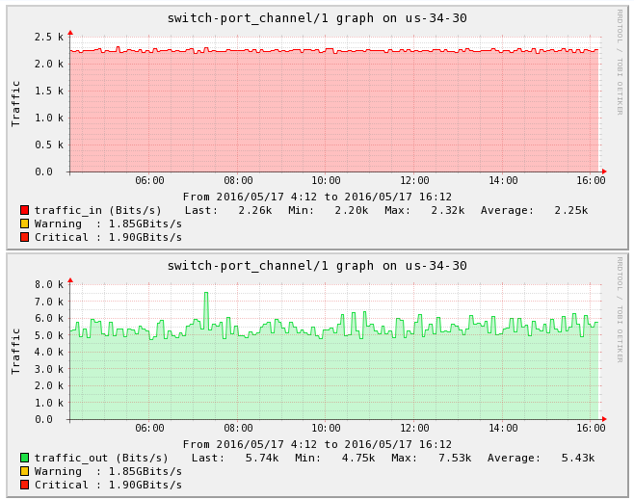This screenshot has width=634, height=500.
Task: Click the 2.5 k y-axis label on the top graph
Action: point(48,37)
